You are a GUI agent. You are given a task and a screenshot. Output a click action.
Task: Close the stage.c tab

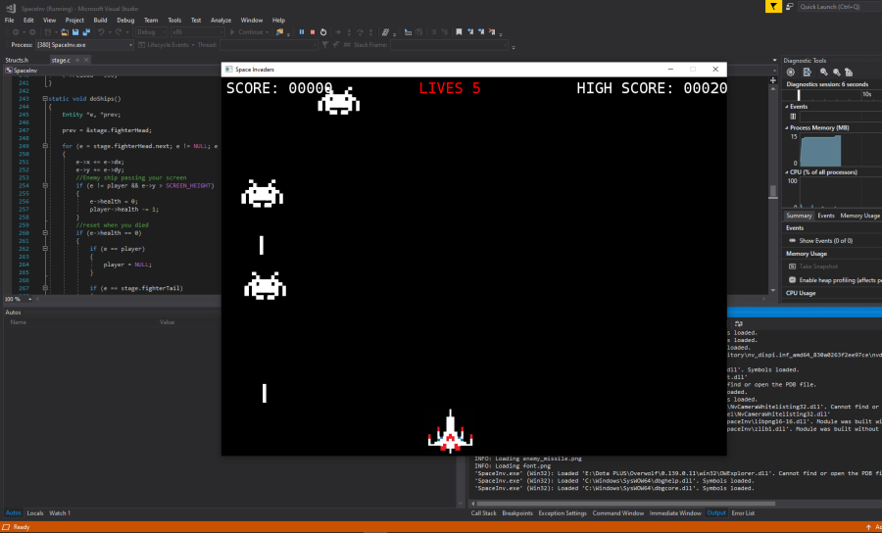[86, 60]
